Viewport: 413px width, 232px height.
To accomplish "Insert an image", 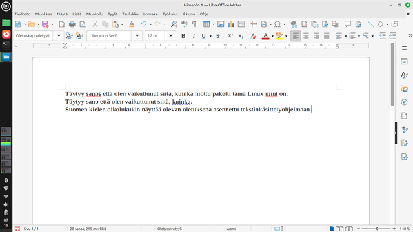I will (x=221, y=24).
